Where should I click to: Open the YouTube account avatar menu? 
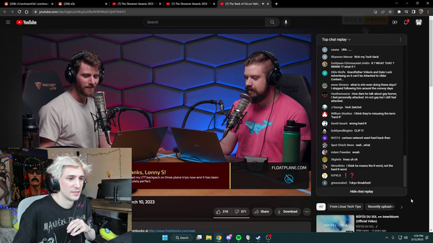point(419,22)
